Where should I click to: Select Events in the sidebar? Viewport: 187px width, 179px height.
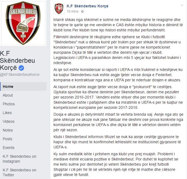[8, 148]
